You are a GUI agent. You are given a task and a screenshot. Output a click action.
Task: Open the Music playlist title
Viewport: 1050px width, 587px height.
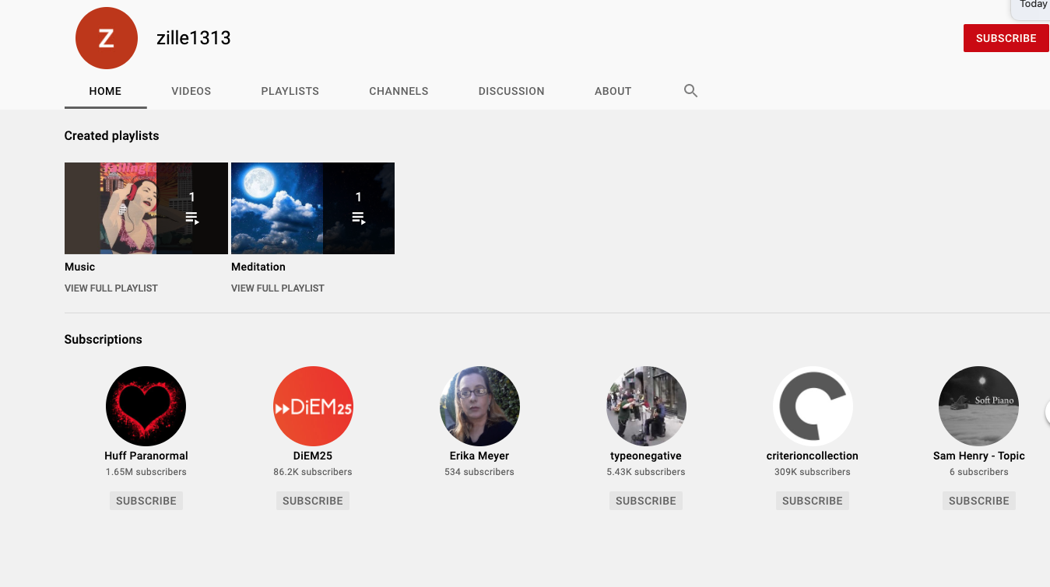[x=79, y=267]
